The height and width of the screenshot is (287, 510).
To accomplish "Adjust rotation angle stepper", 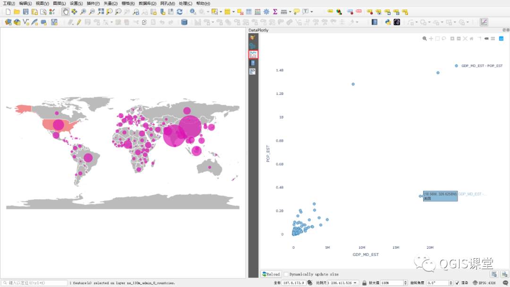I will coord(451,283).
